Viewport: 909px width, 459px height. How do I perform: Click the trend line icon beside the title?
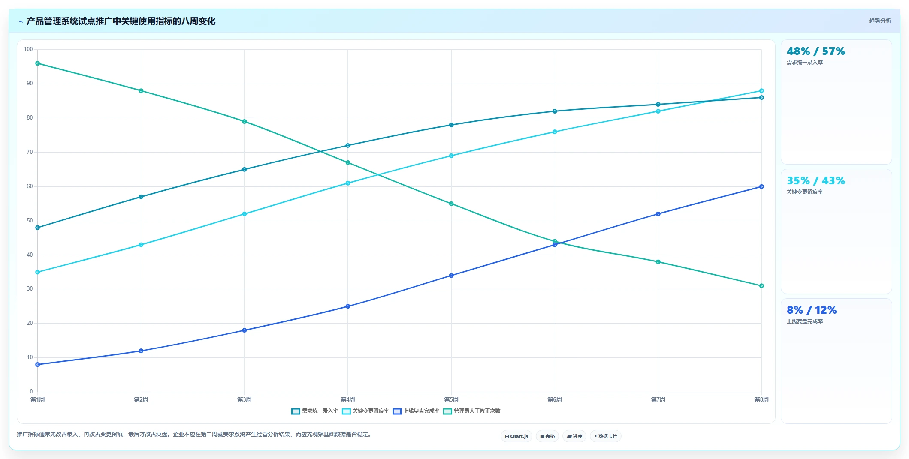[20, 21]
